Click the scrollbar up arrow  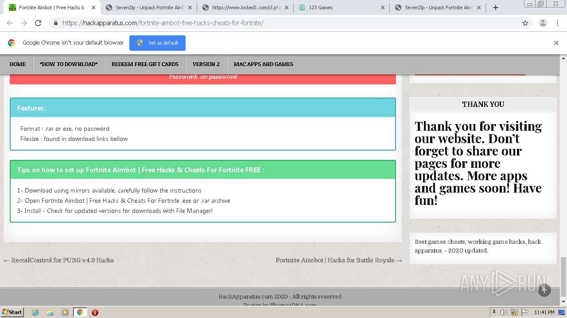pyautogui.click(x=563, y=58)
